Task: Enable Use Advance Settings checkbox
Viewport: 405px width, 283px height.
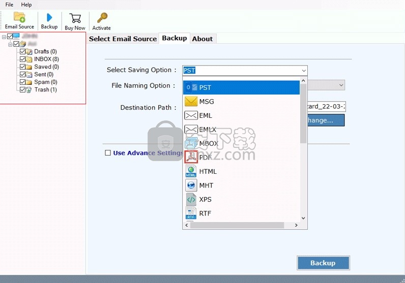Action: coord(108,153)
